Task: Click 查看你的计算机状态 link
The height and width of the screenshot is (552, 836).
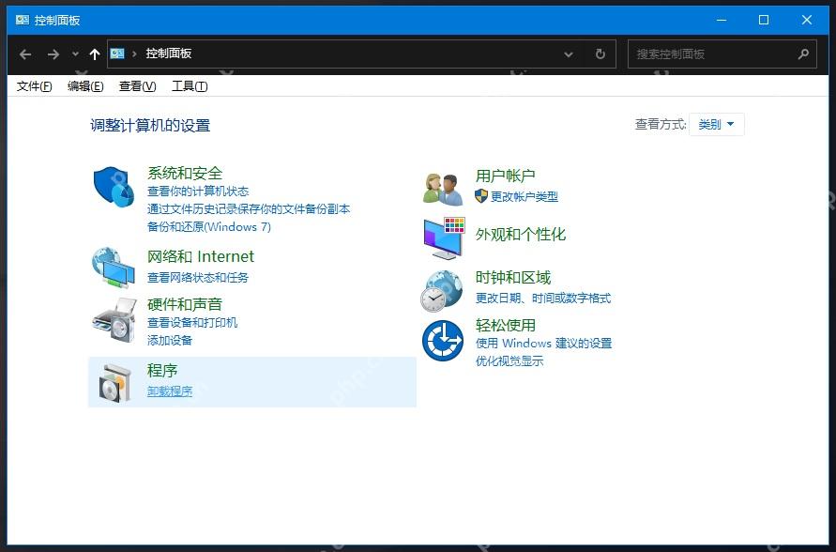Action: [x=198, y=191]
